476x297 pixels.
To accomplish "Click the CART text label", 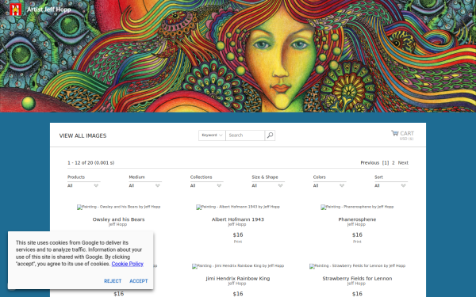I will 407,133.
